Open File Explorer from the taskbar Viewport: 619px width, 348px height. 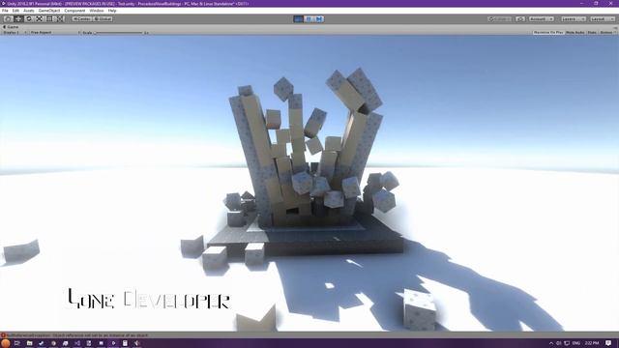click(29, 343)
